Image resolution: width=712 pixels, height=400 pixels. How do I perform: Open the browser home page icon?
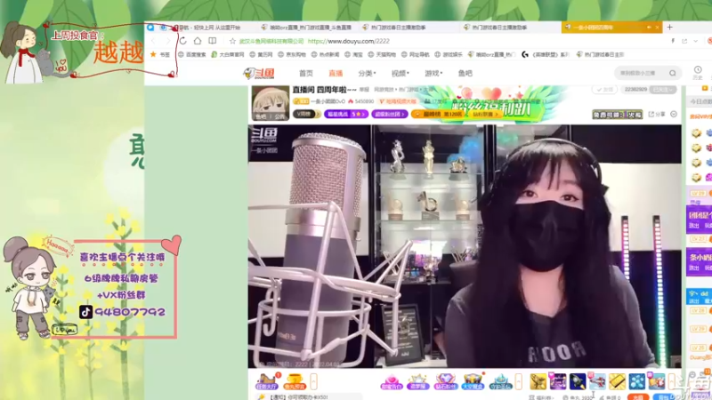[198, 41]
